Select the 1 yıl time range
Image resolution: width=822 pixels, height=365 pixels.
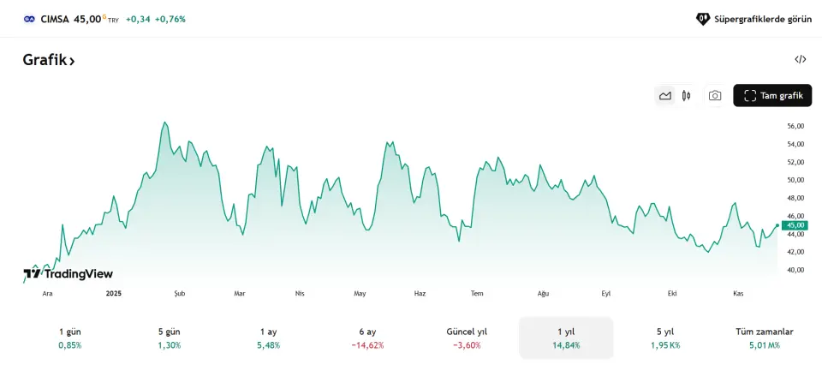pyautogui.click(x=566, y=338)
